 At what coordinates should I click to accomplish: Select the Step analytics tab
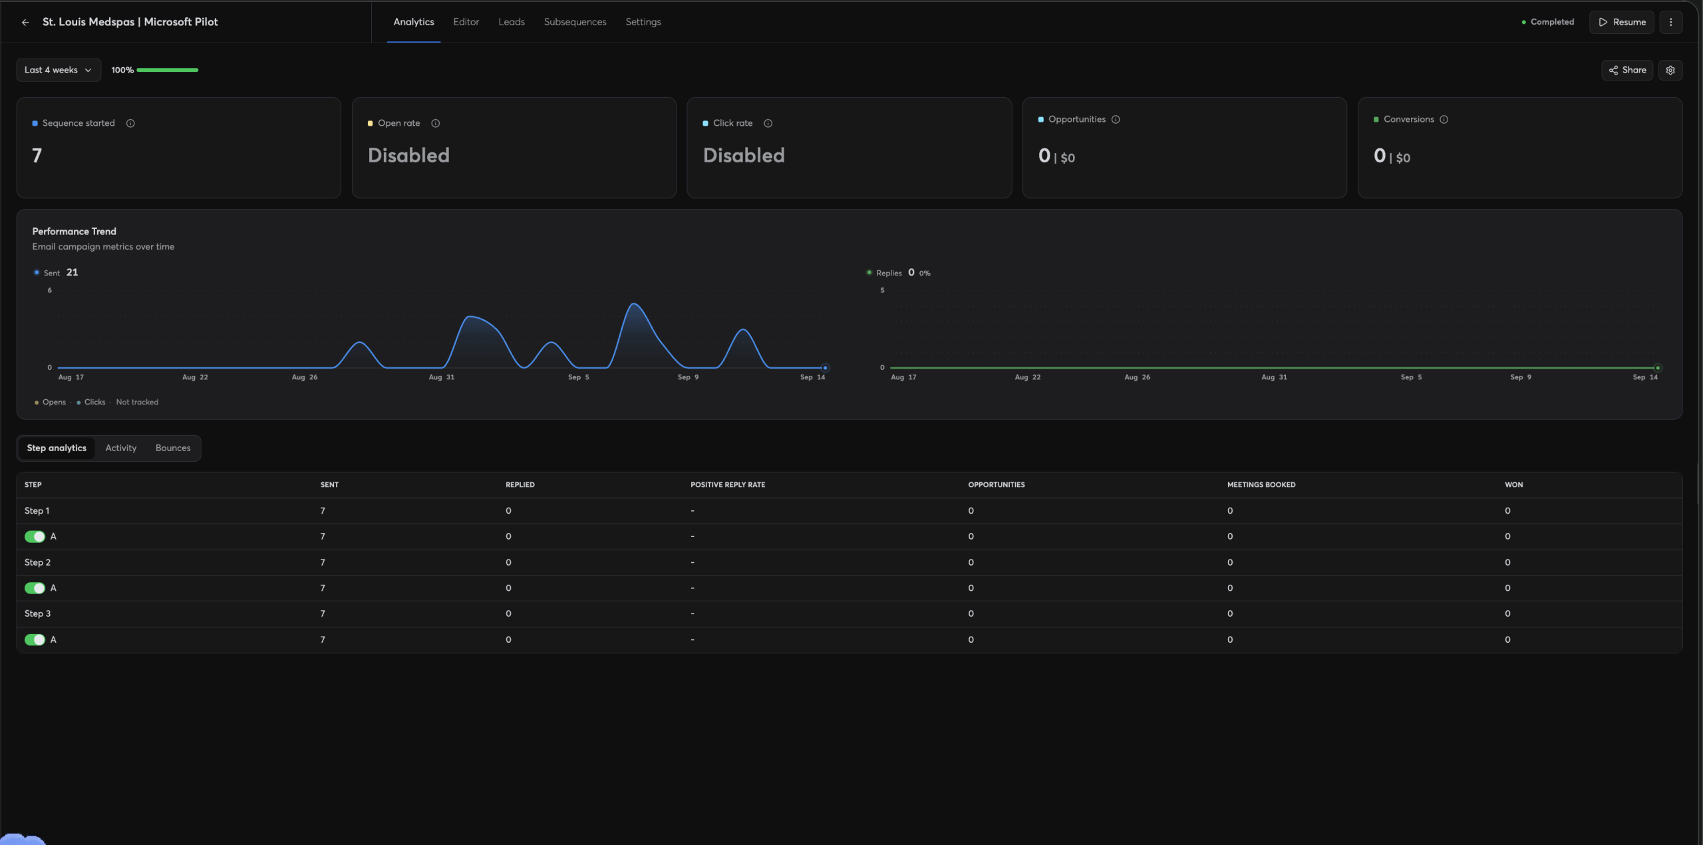click(x=57, y=448)
